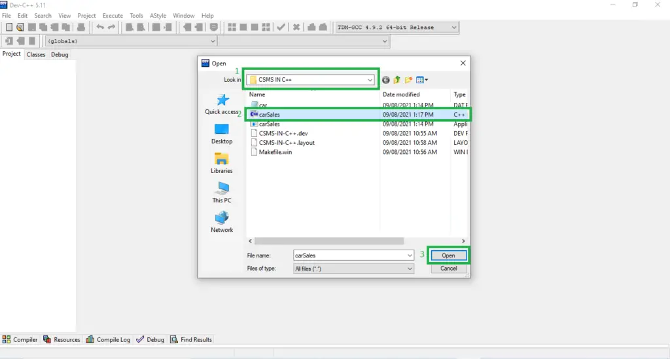Click the checkmark Debug toolbar icon
This screenshot has width=670, height=359.
(281, 28)
